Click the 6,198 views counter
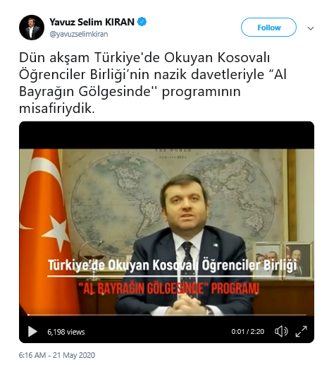This screenshot has height=365, width=329. pos(66,332)
